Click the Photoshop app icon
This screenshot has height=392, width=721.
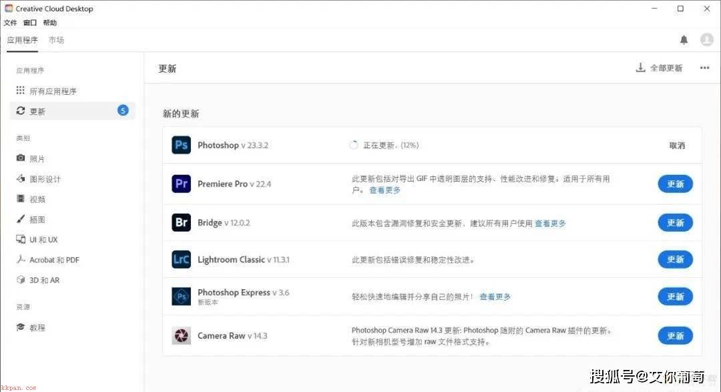(x=181, y=145)
